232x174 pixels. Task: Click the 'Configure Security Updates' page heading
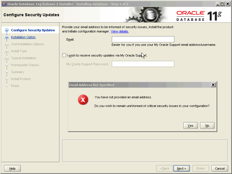(x=31, y=15)
